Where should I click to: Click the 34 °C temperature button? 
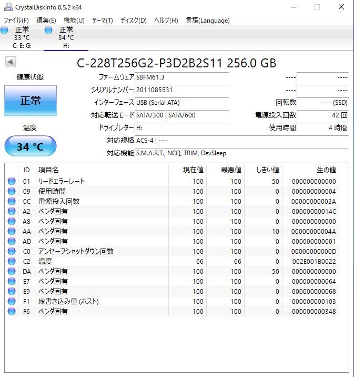pyautogui.click(x=31, y=146)
